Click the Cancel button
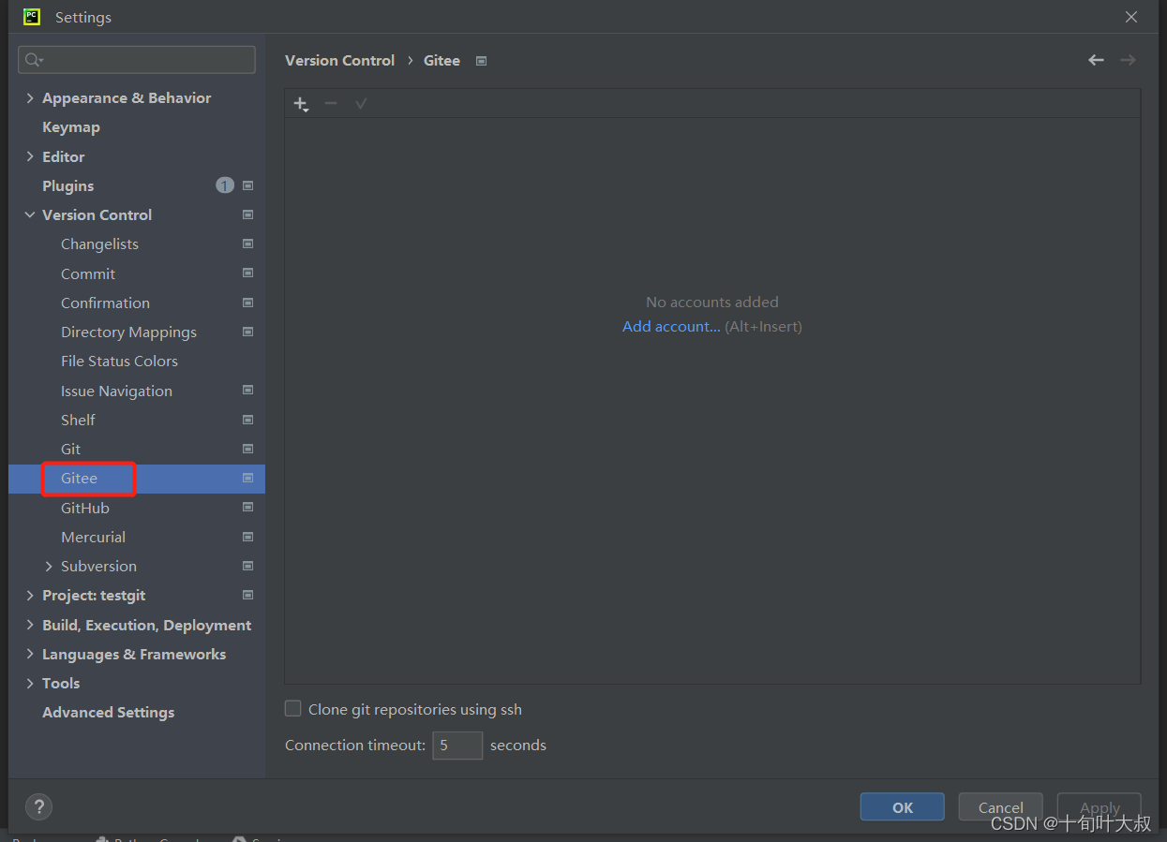The width and height of the screenshot is (1167, 842). tap(1000, 807)
